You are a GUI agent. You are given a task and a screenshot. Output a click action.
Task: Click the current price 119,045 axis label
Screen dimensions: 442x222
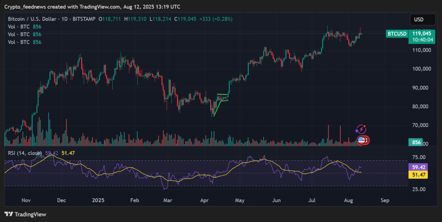point(422,33)
